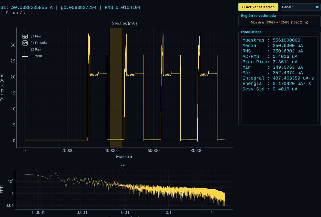Click the Media : 350.6300 uA row
Image resolution: width=321 pixels, height=217 pixels.
click(273, 46)
